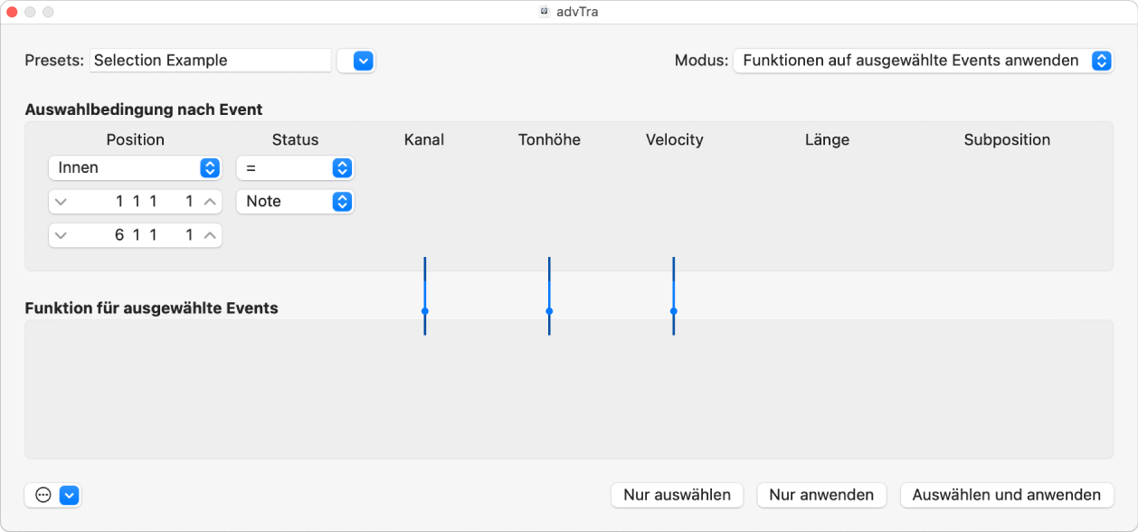
Task: Open the Modus dropdown menu
Action: click(x=1101, y=61)
